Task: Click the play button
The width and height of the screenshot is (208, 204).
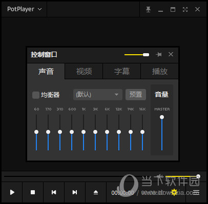Action: click(12, 192)
